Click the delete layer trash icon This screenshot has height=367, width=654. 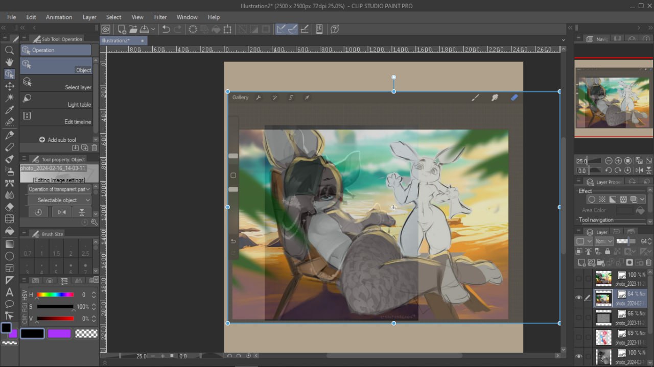pos(649,262)
